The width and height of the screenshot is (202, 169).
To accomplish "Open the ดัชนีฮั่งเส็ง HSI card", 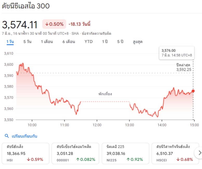I will [x=25, y=153].
